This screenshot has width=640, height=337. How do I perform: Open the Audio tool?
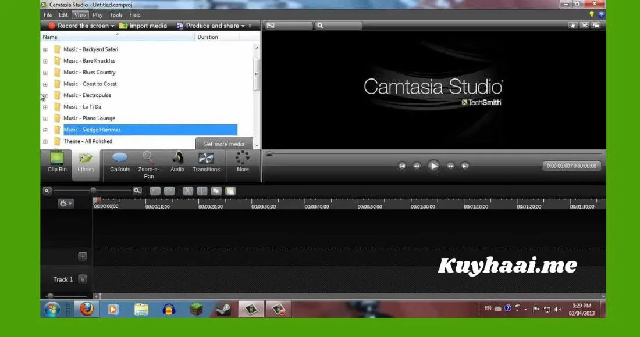coord(177,162)
